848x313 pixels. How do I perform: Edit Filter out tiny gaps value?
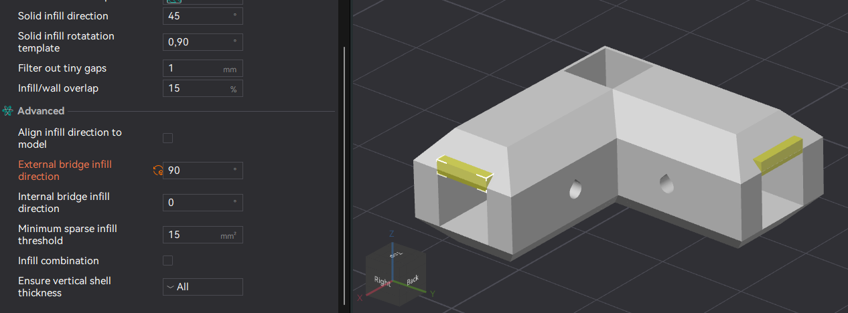pyautogui.click(x=203, y=68)
